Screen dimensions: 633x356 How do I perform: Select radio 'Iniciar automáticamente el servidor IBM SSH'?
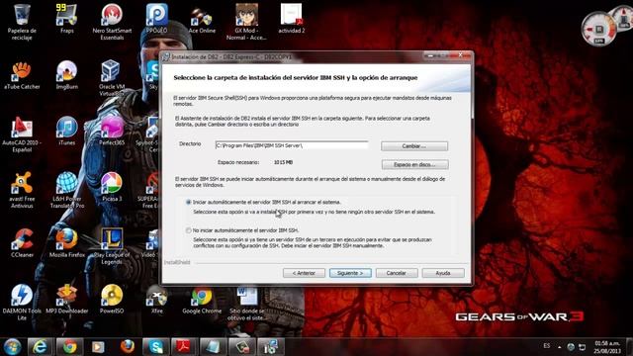tap(188, 202)
